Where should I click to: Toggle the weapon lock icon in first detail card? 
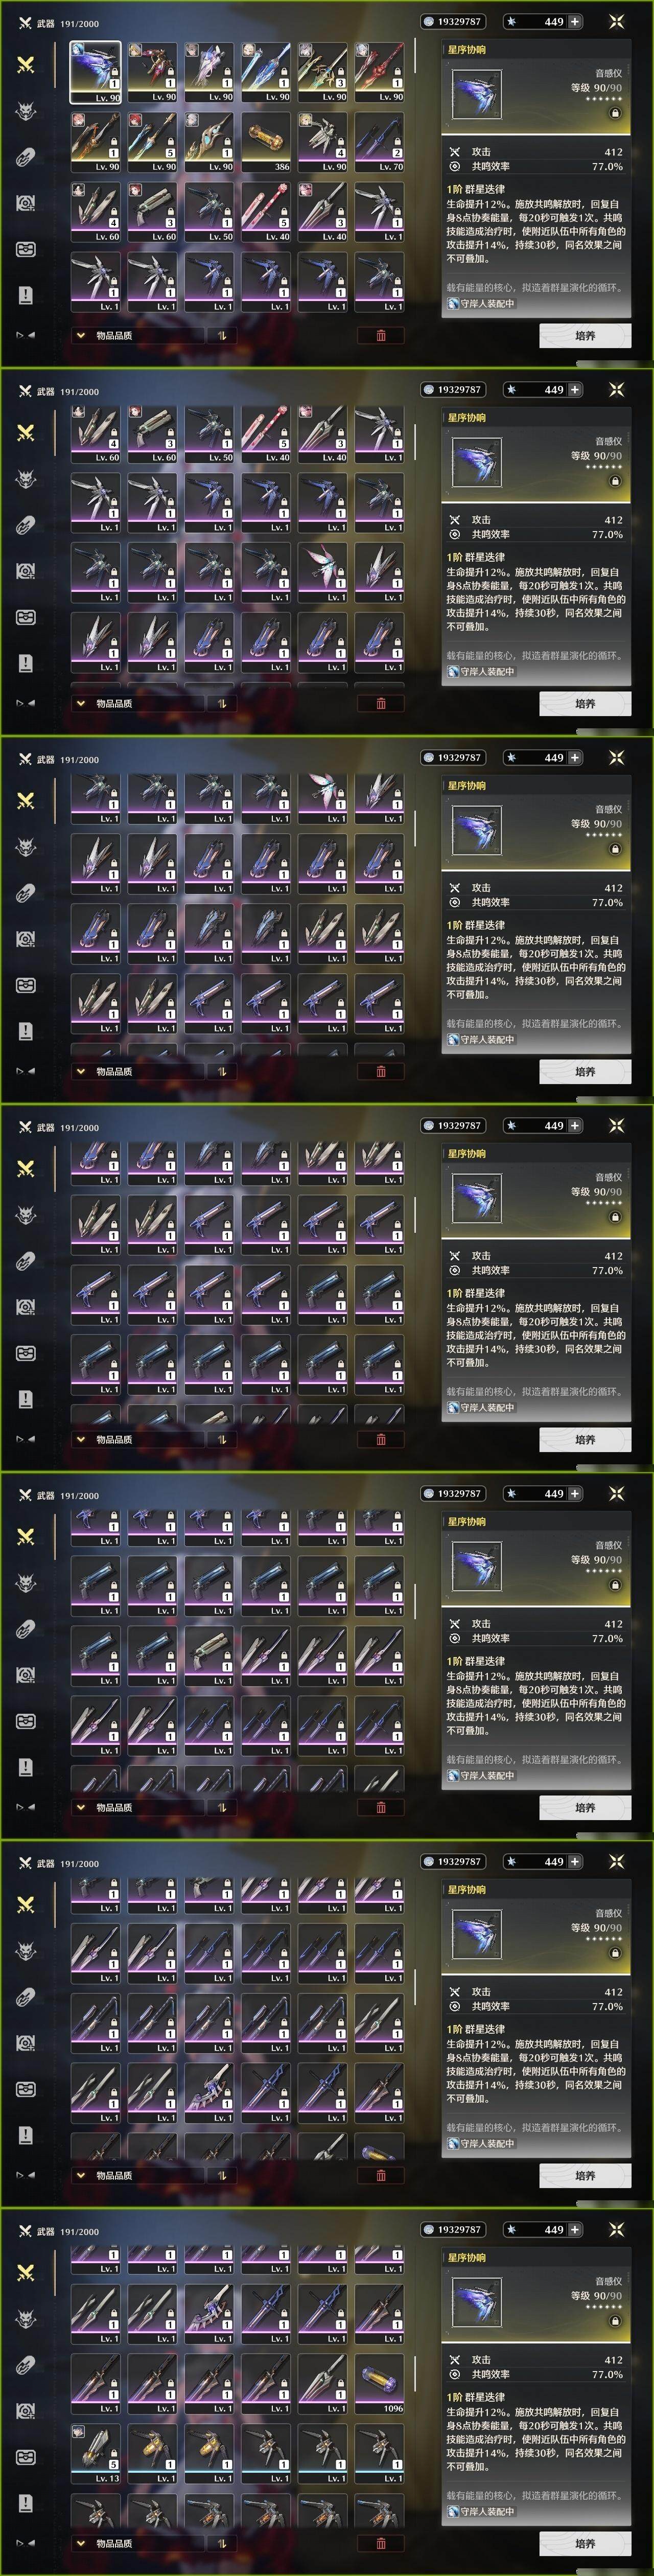click(615, 113)
